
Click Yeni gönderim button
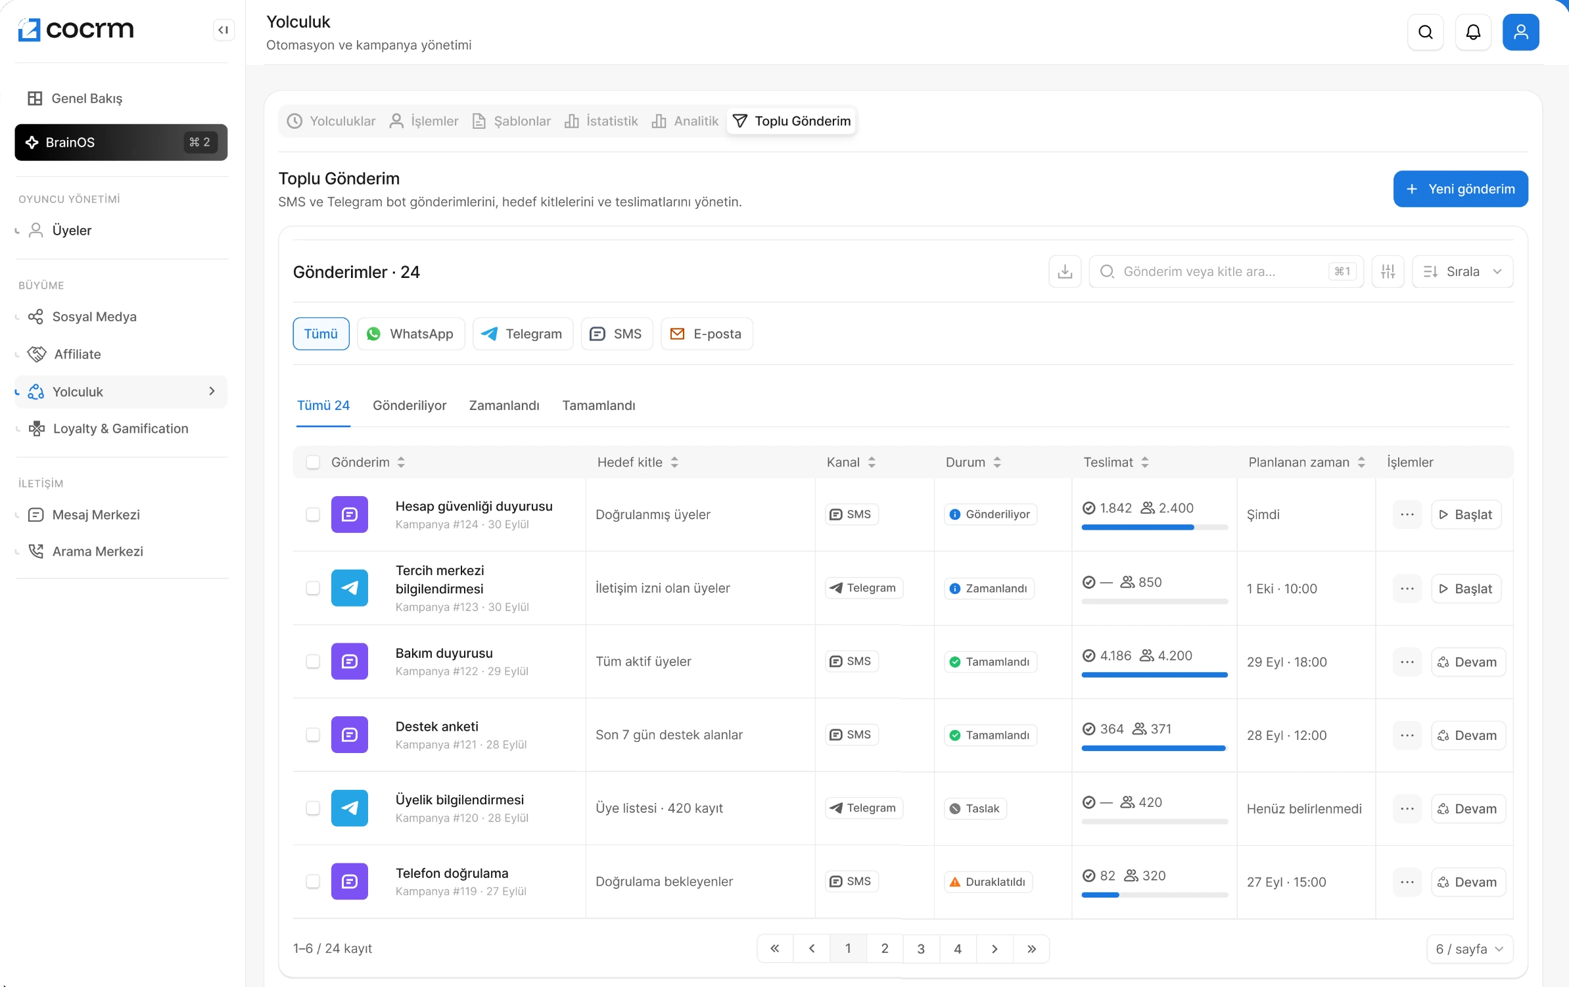1460,189
